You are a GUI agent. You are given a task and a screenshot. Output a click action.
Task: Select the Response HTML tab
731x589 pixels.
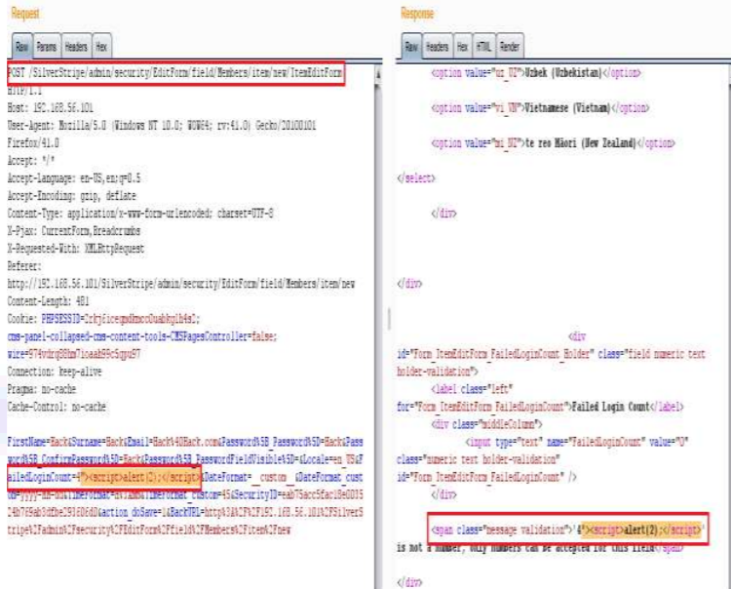click(482, 47)
